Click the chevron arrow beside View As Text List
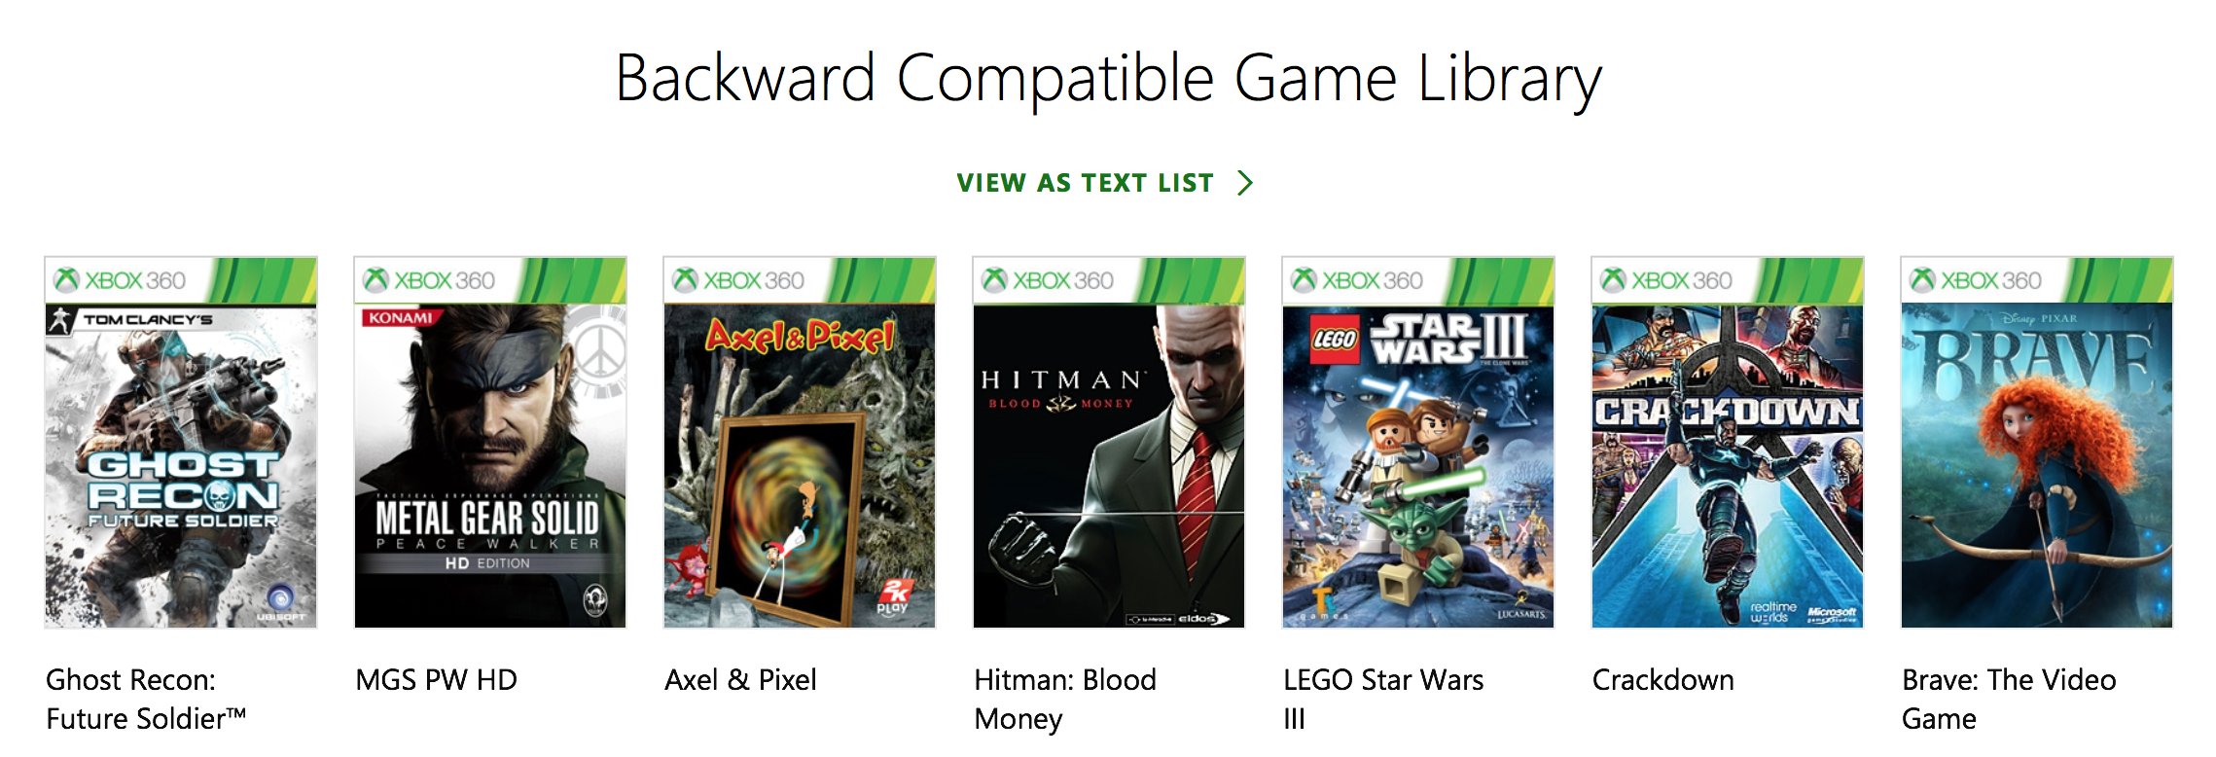This screenshot has height=757, width=2216. 1244,183
